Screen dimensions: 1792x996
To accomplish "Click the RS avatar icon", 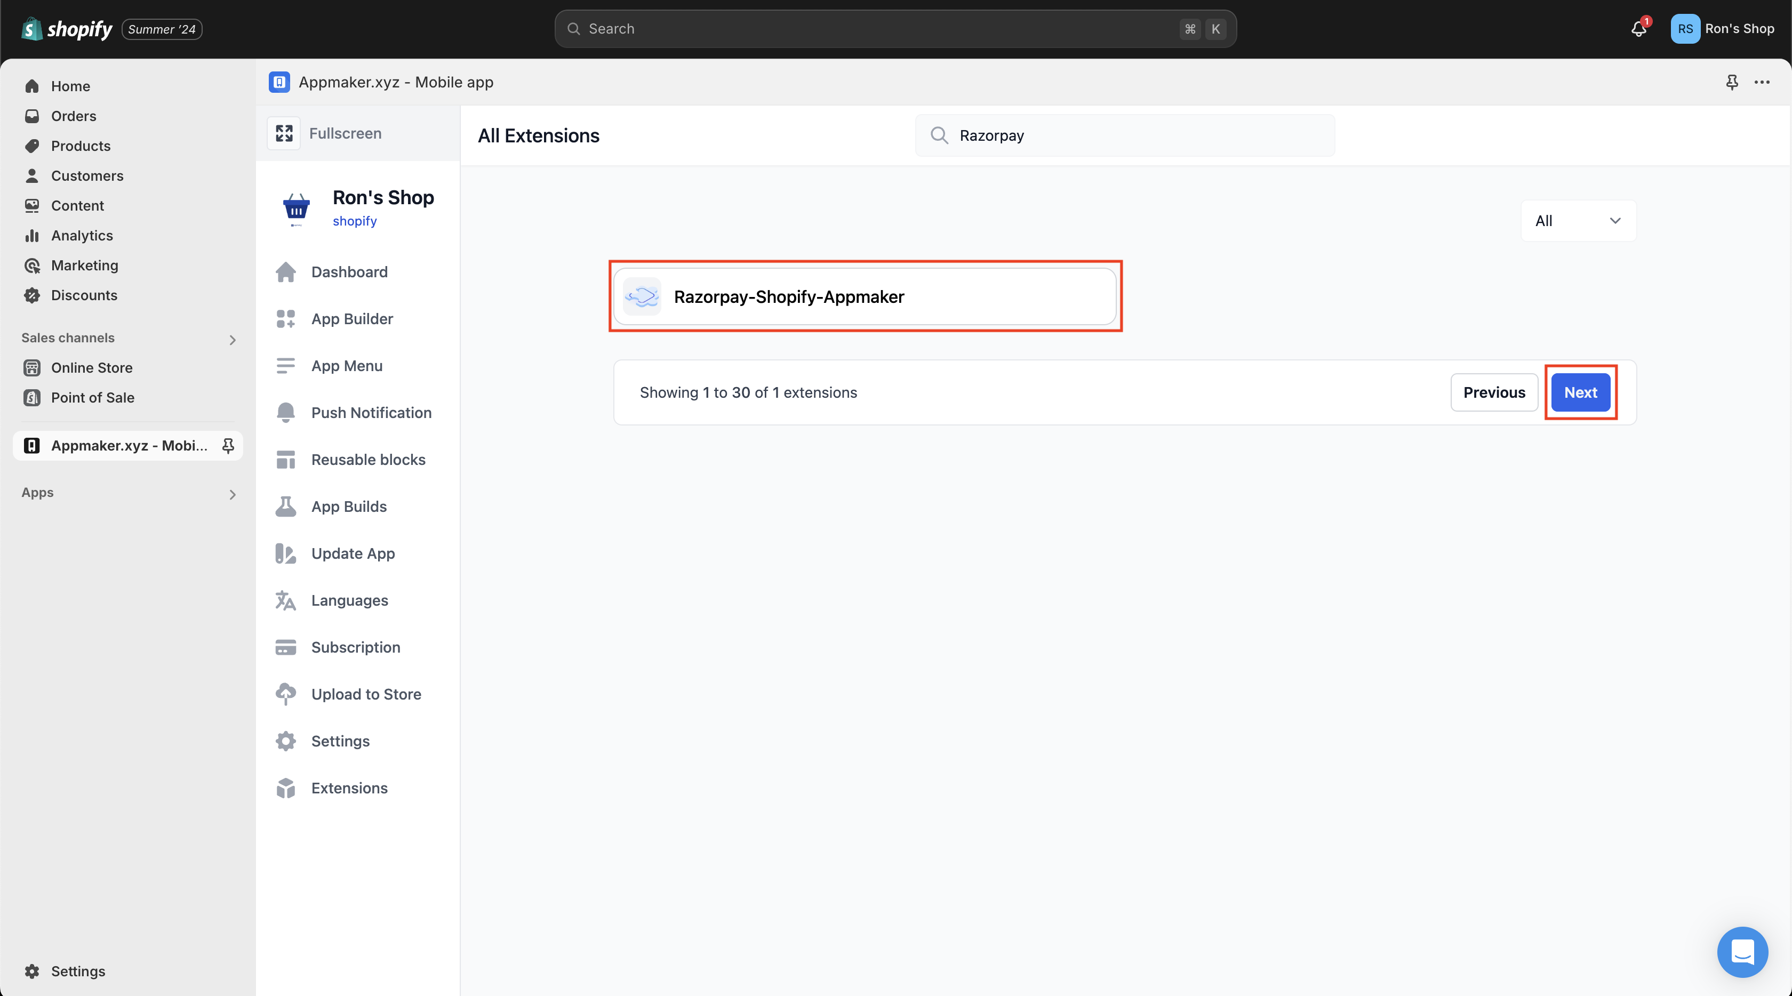I will [1685, 28].
